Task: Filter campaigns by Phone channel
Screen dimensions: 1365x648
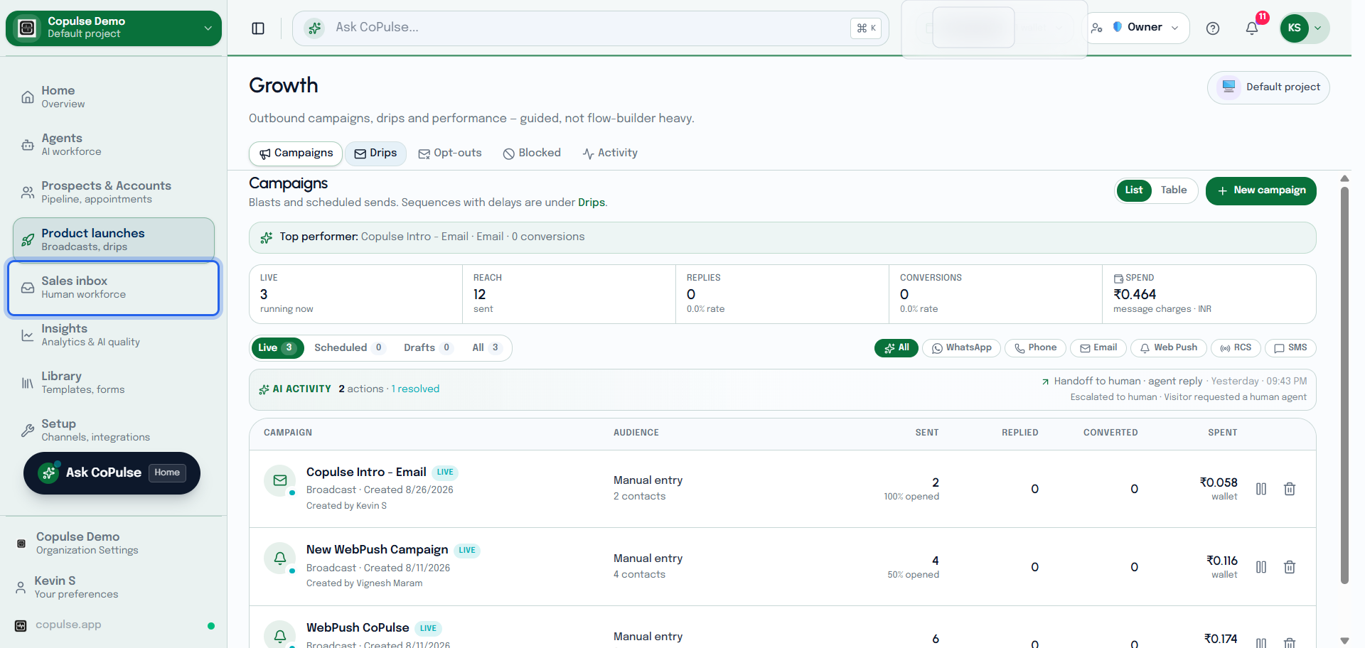Action: [1035, 348]
